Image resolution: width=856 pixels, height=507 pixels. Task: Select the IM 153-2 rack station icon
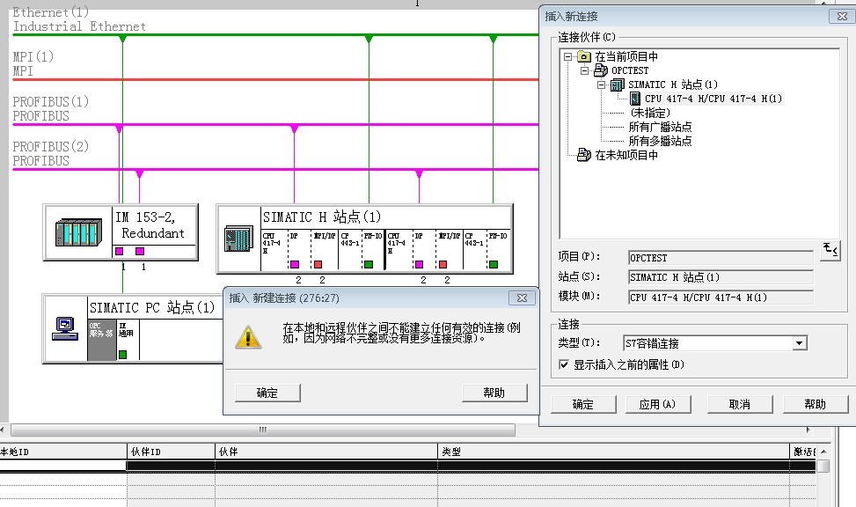78,233
